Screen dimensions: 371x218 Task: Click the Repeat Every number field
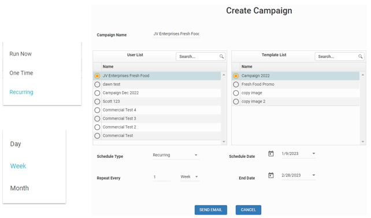tap(162, 177)
